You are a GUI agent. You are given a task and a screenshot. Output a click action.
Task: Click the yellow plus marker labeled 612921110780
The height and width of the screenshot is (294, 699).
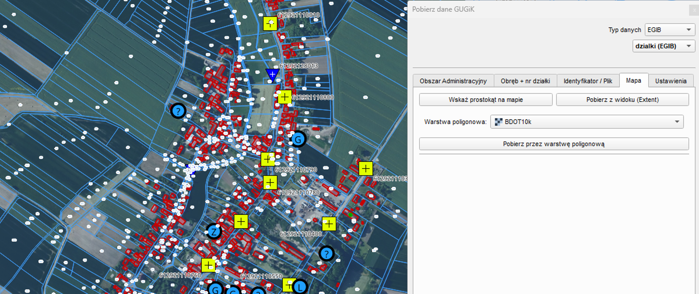[x=270, y=182]
